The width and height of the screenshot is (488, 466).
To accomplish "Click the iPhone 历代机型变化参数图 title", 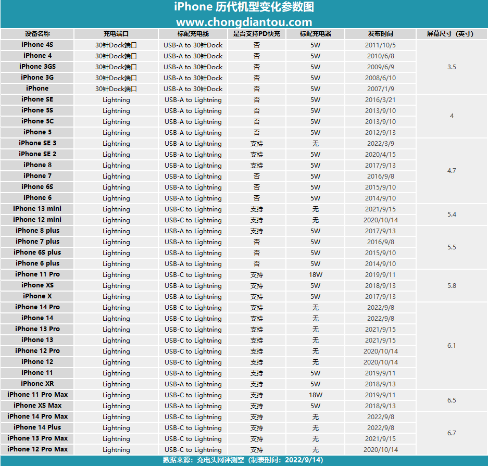I will tap(244, 7).
